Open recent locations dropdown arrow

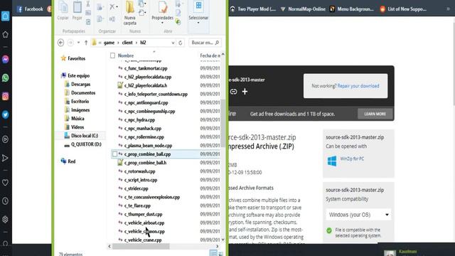(78, 43)
